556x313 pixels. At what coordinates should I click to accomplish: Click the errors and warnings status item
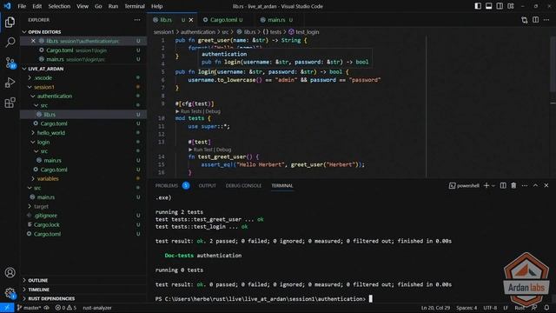coord(66,308)
